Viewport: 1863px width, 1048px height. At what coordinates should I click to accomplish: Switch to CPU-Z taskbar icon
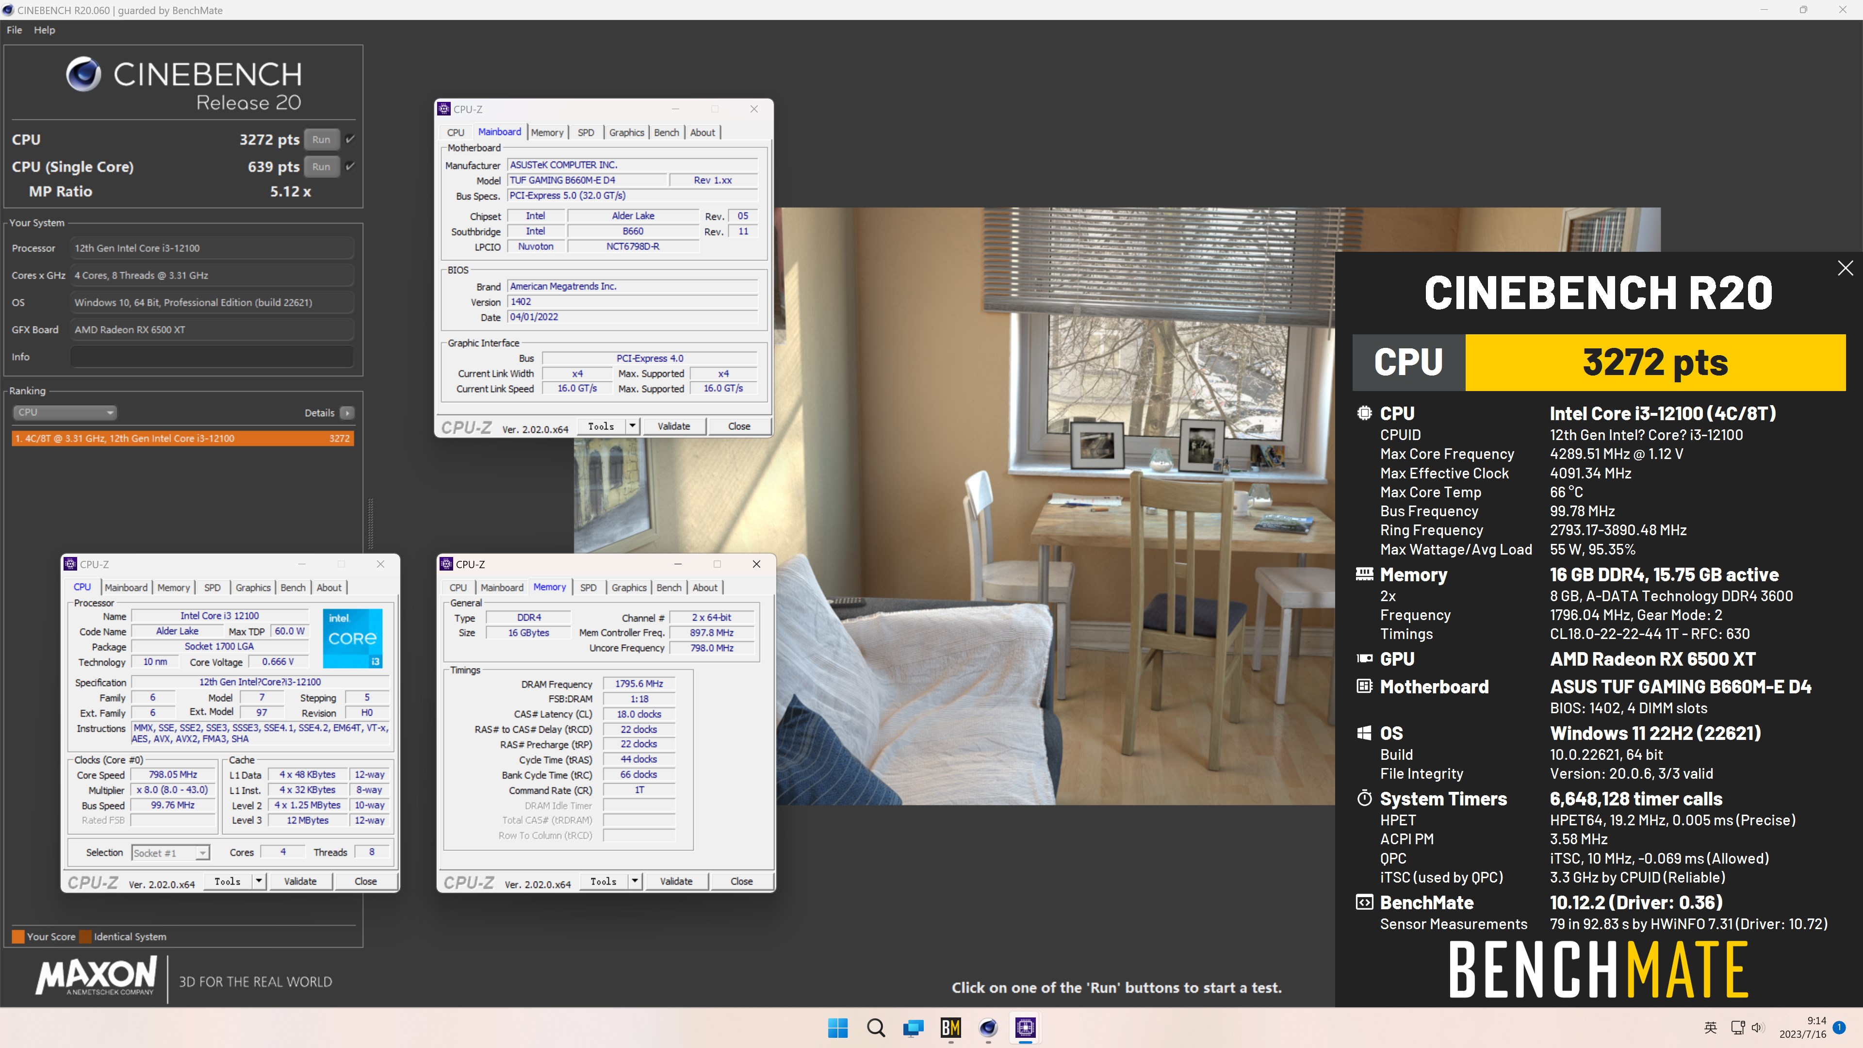tap(1026, 1028)
